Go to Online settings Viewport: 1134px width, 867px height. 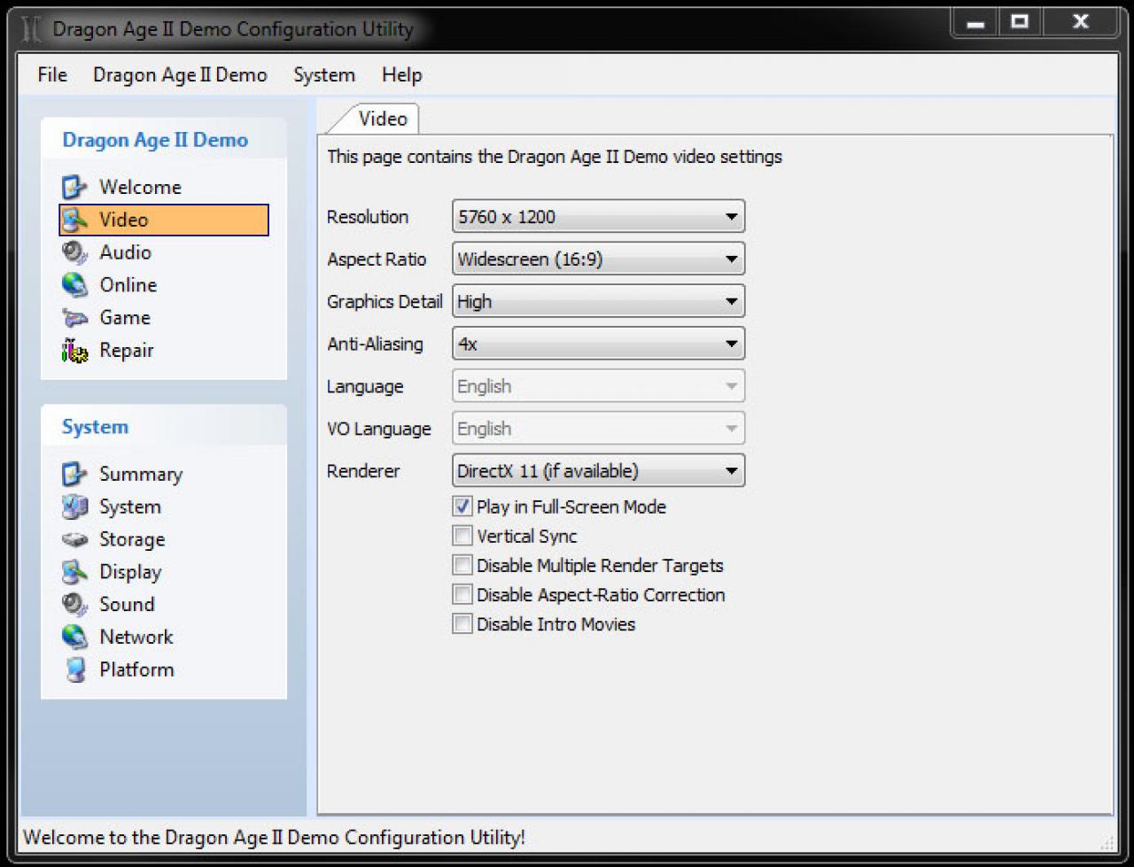[128, 285]
